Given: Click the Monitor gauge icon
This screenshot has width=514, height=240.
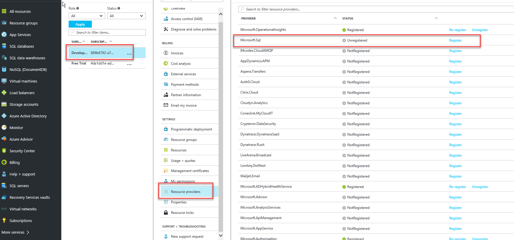Looking at the screenshot, I should [4, 128].
